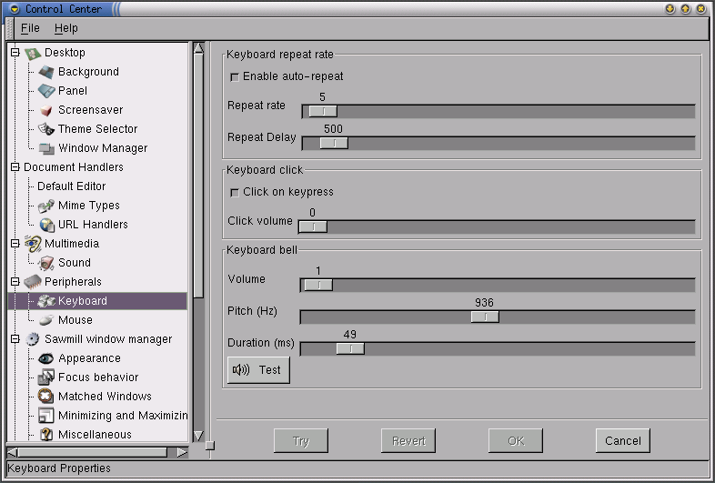Open the Help menu
This screenshot has width=715, height=483.
(x=66, y=28)
